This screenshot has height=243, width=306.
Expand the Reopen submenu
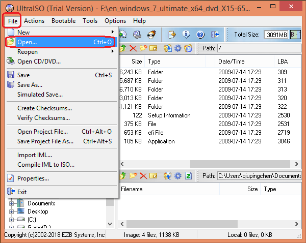click(62, 52)
